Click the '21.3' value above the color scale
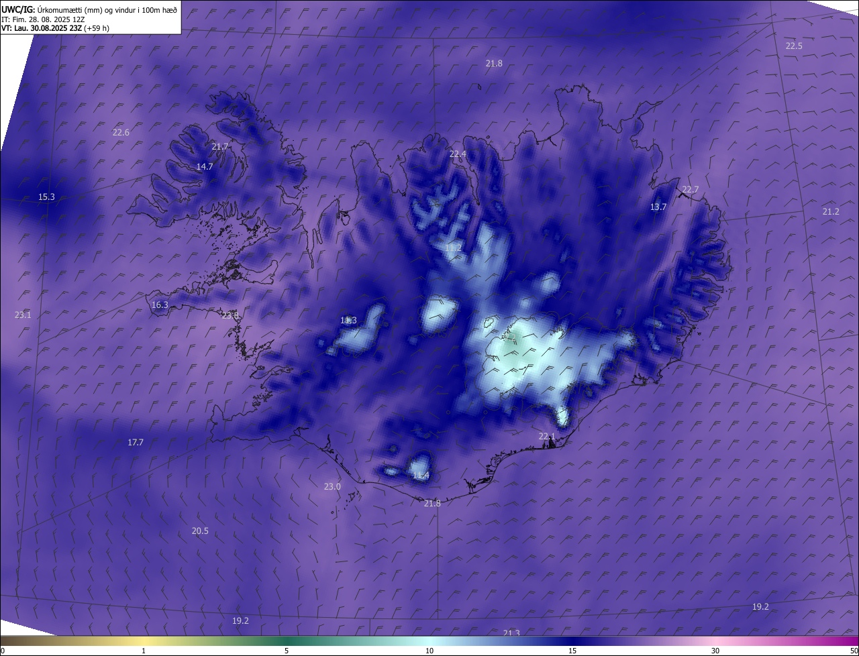Screen dimensions: 859x656 pyautogui.click(x=511, y=633)
